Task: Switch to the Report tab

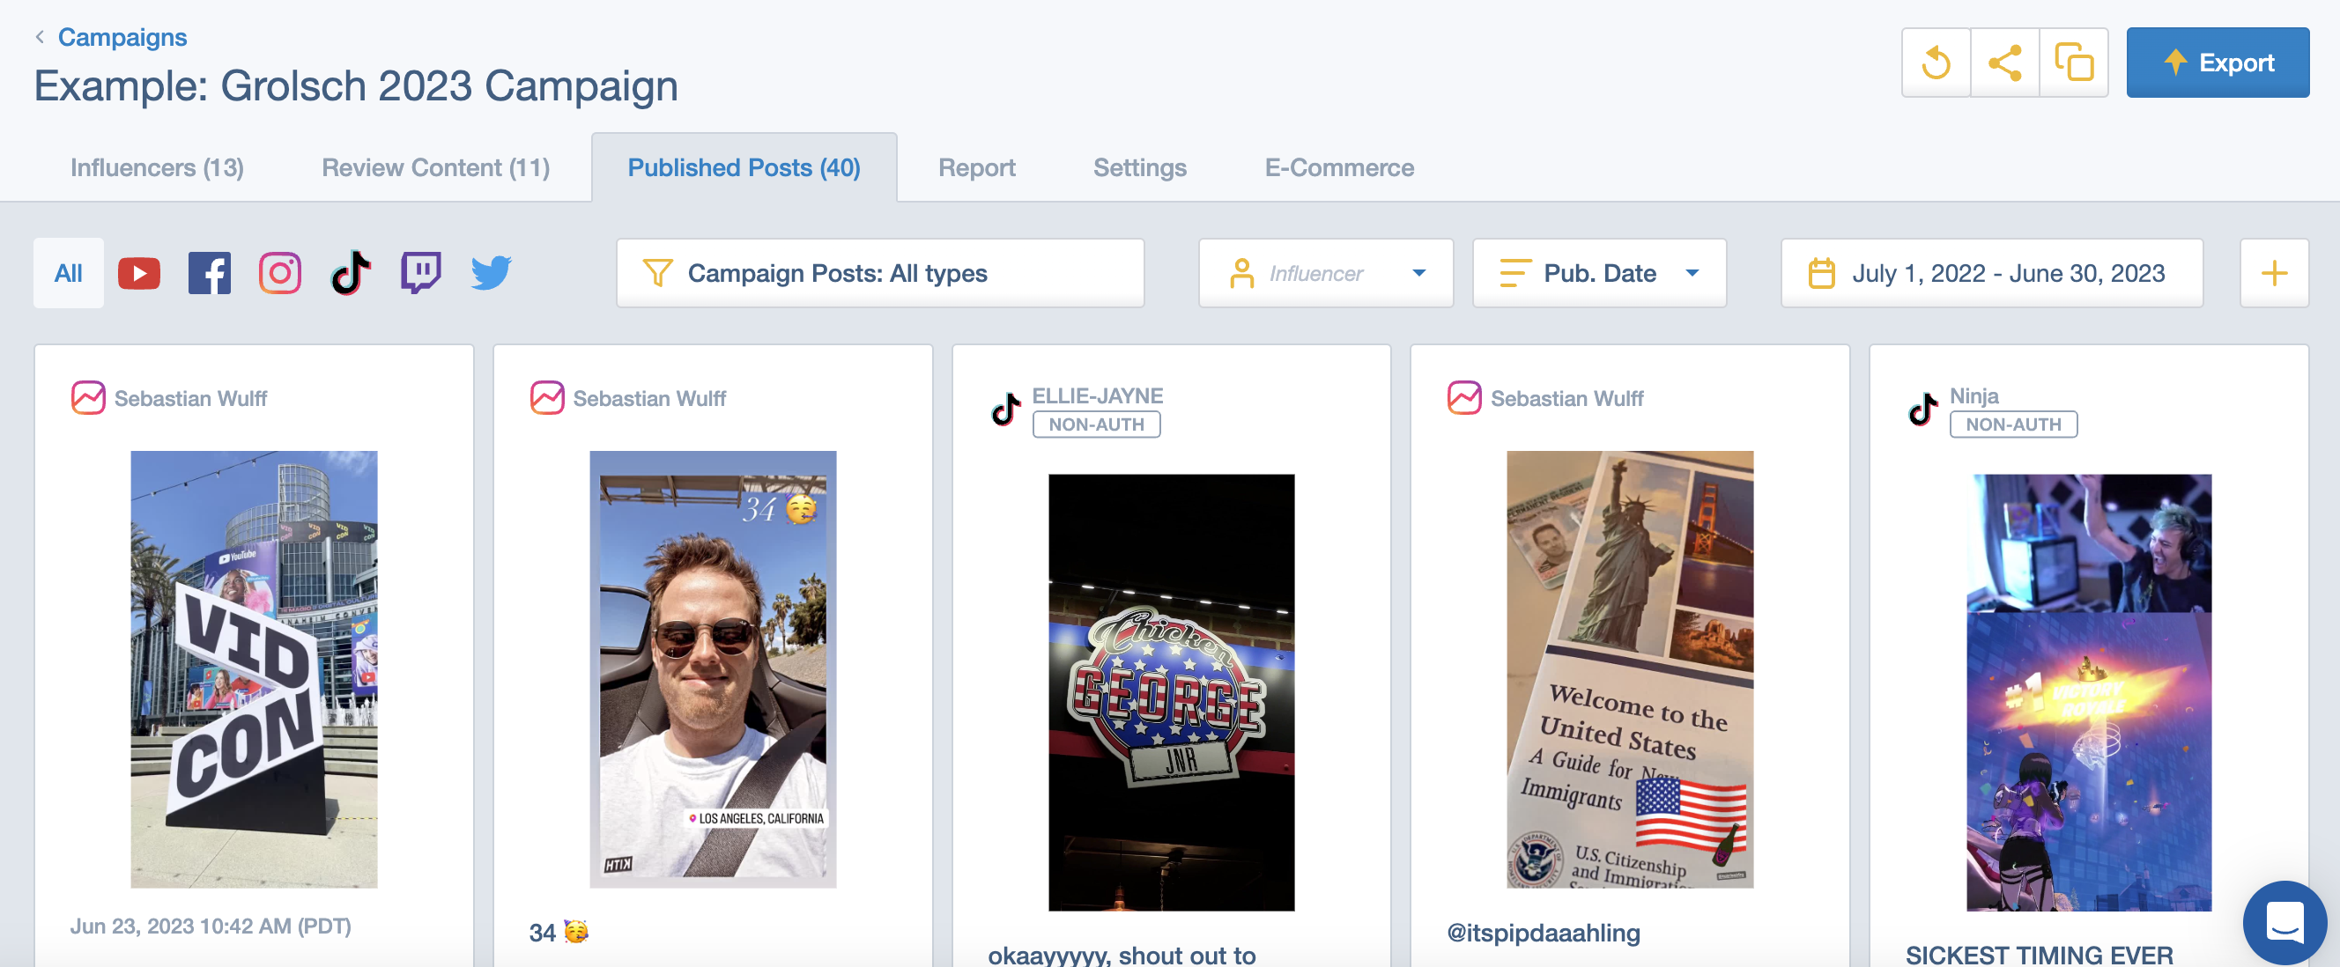Action: tap(976, 168)
